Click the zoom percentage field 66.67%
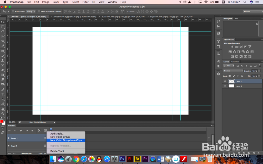The image size is (263, 164). pyautogui.click(x=12, y=122)
